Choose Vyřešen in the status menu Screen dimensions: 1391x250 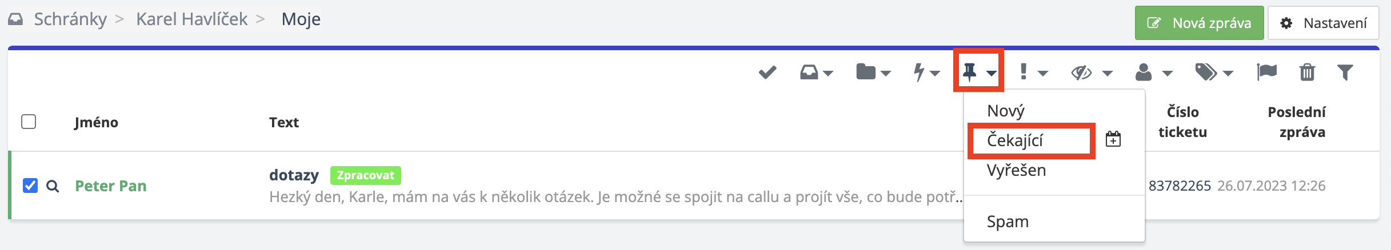(1016, 170)
